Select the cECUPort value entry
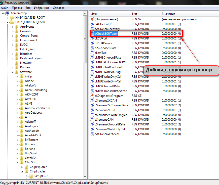This screenshot has height=185, width=219. point(101,38)
